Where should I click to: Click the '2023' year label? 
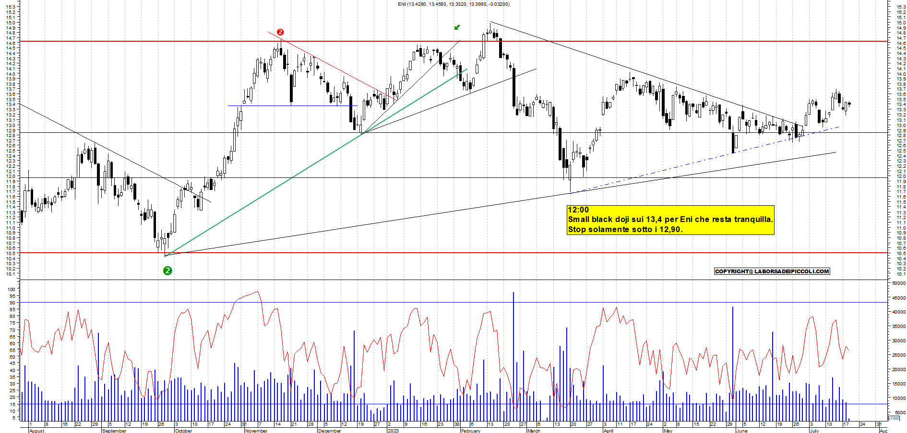393,431
